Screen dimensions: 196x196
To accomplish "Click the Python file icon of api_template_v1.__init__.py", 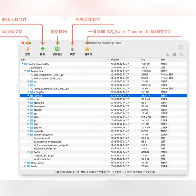I will tap(31, 75).
